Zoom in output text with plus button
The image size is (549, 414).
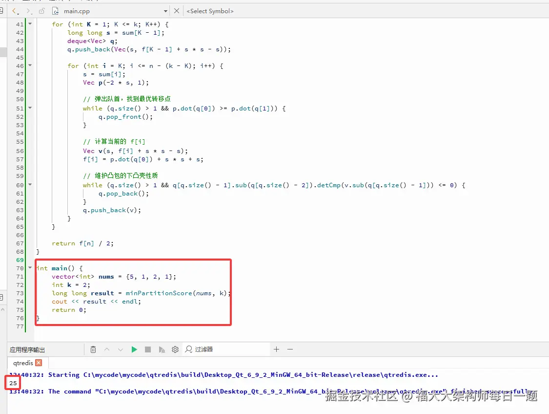coord(276,349)
